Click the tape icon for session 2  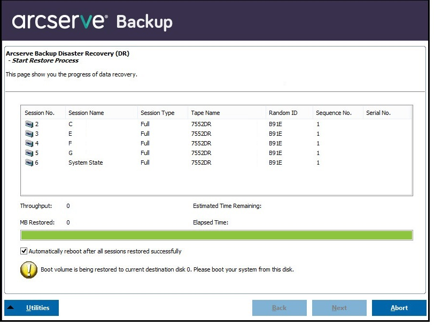tap(30, 124)
